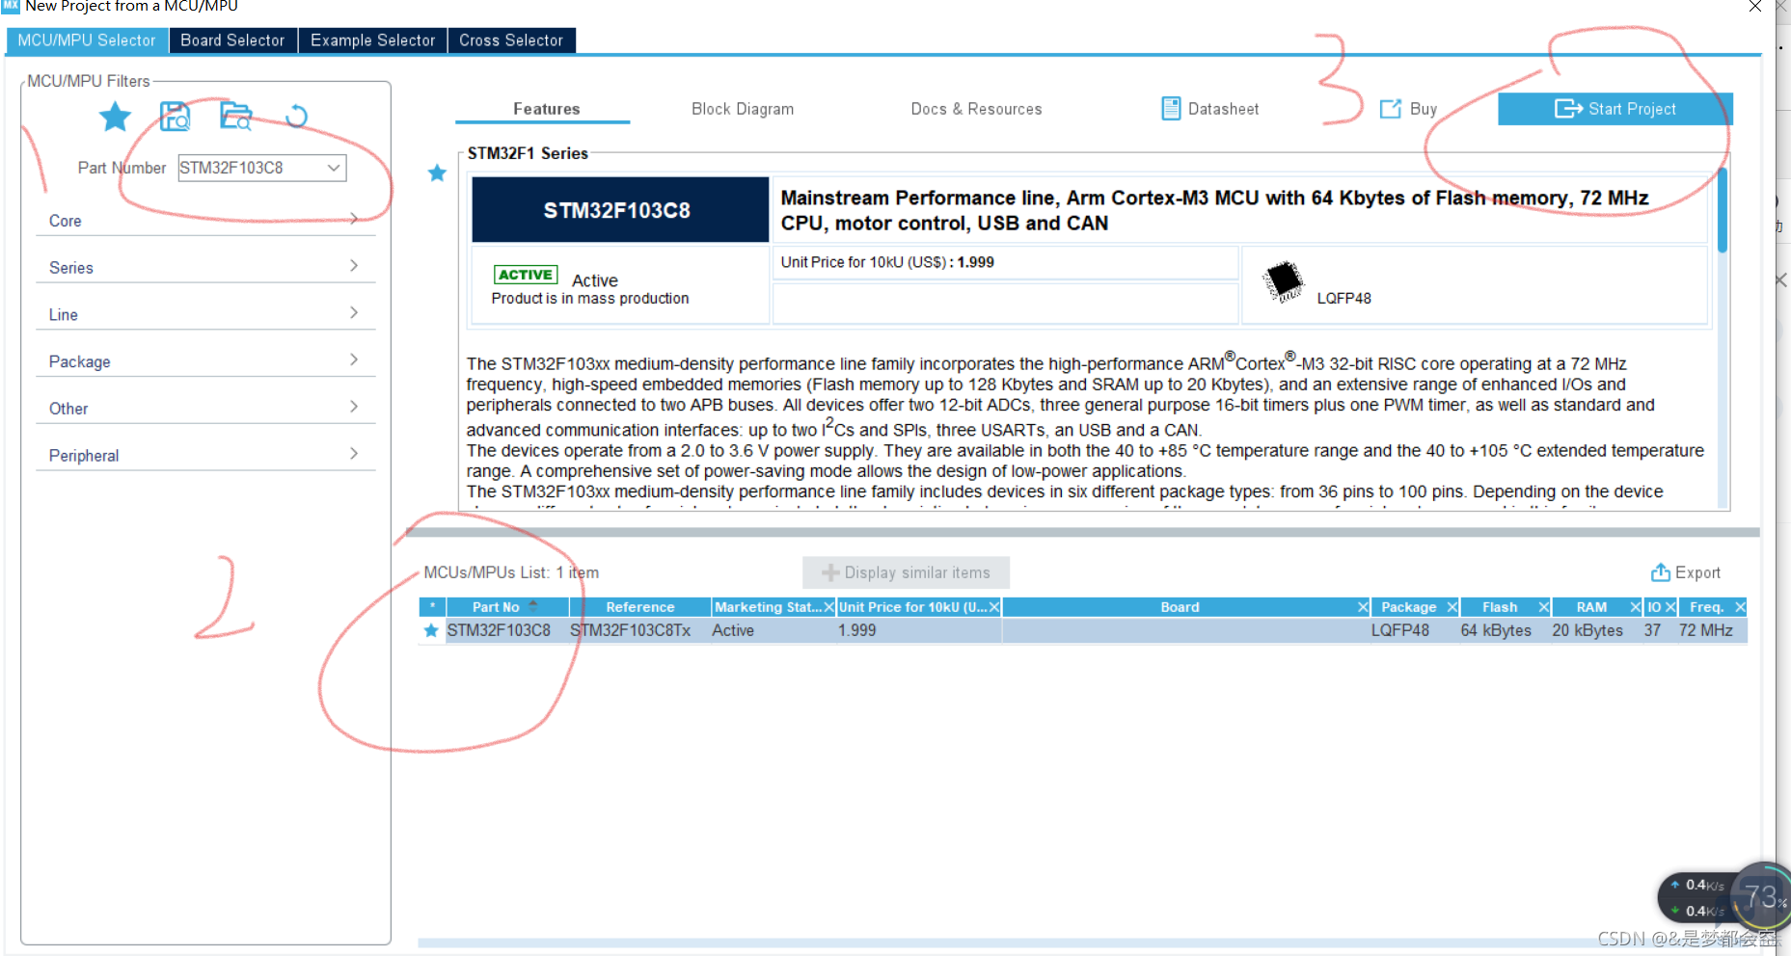Image resolution: width=1791 pixels, height=956 pixels.
Task: Toggle favorite star in STM32F103C8 row
Action: (x=431, y=630)
